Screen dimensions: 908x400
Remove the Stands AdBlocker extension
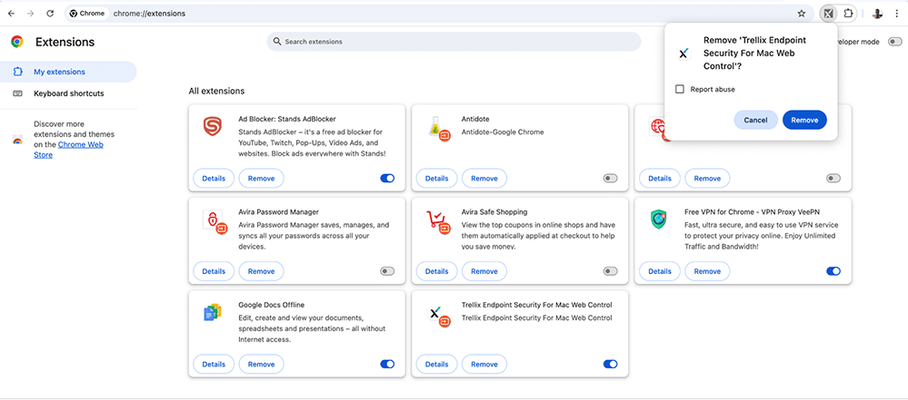[x=261, y=179]
